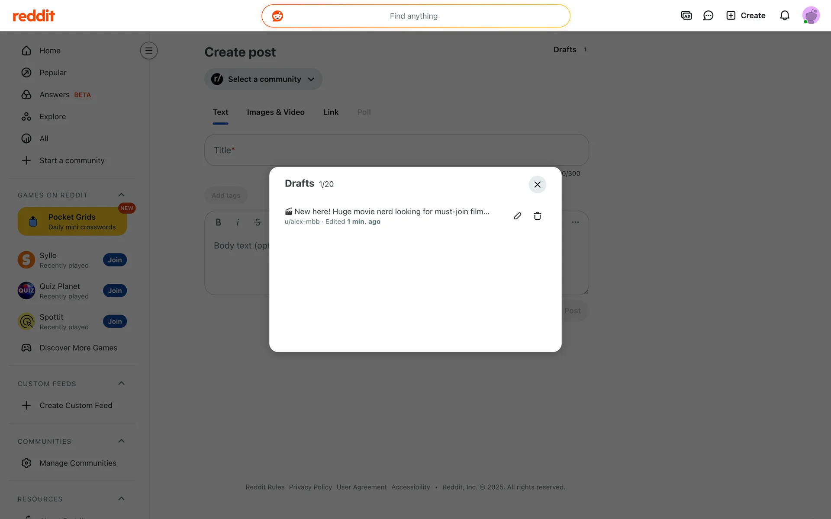Join the Quiz Planet game
The height and width of the screenshot is (519, 831).
(115, 291)
